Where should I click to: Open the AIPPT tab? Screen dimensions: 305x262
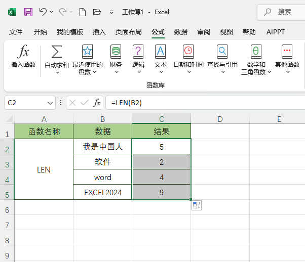click(x=276, y=32)
